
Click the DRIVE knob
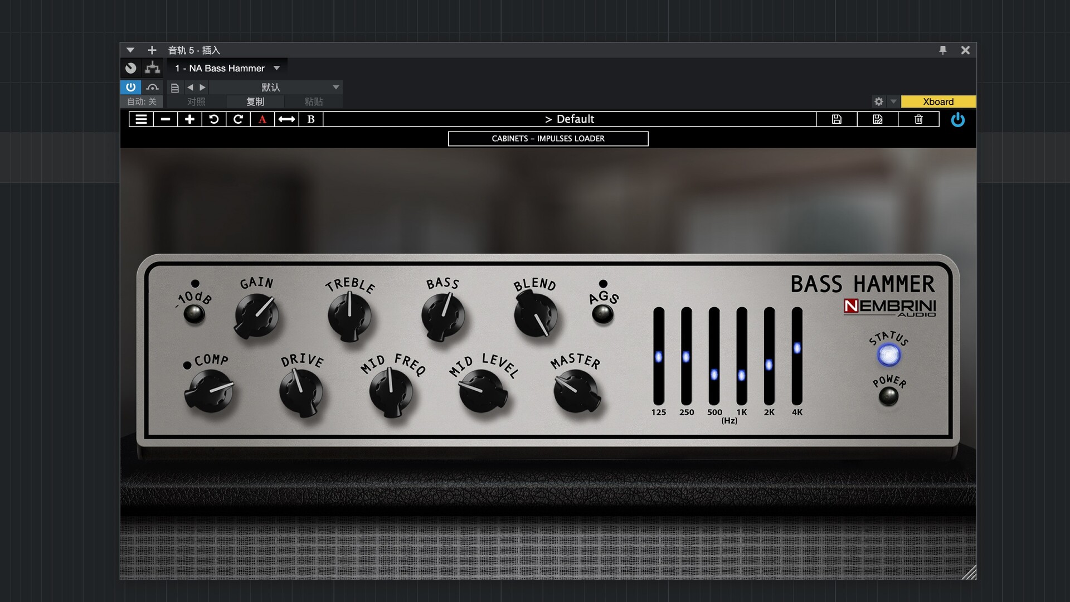pyautogui.click(x=301, y=392)
